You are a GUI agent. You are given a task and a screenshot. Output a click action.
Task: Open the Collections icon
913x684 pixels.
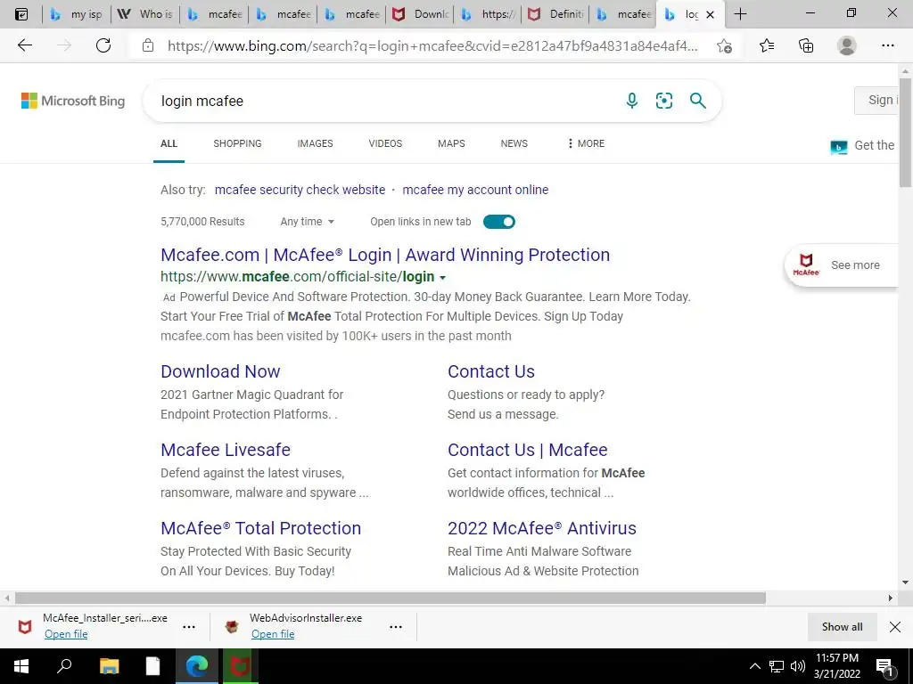point(806,45)
